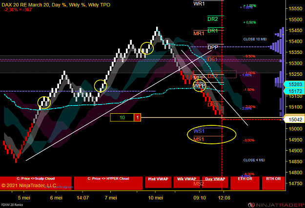Click the Day VWAP status box
This screenshot has height=208, width=305.
(215, 182)
